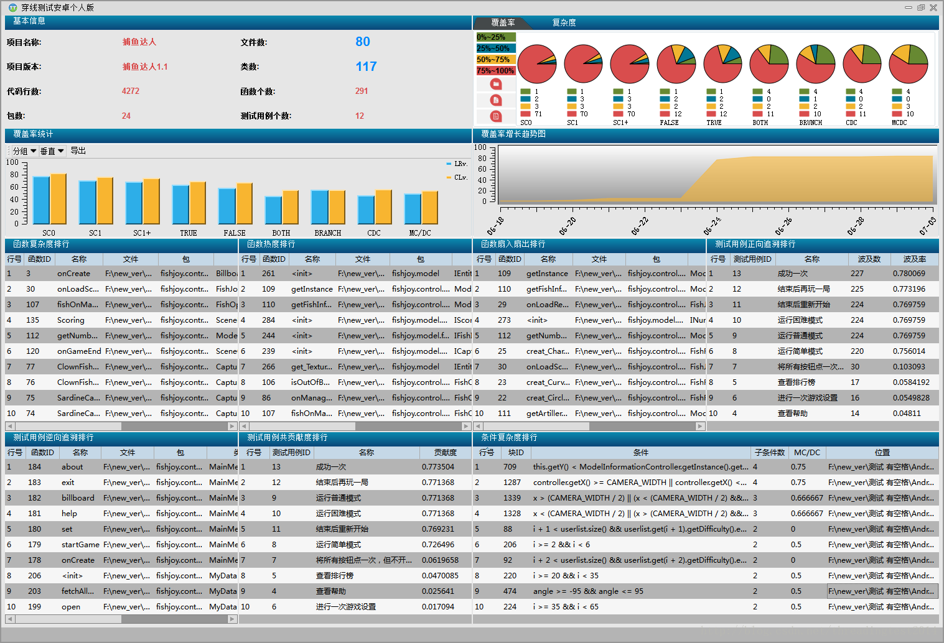Click the 条件 column header
The width and height of the screenshot is (944, 643).
click(x=641, y=453)
